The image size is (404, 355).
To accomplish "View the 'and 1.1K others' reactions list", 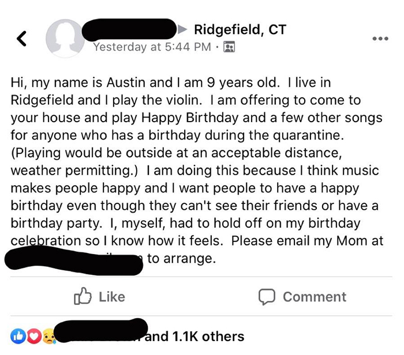I will click(x=194, y=336).
